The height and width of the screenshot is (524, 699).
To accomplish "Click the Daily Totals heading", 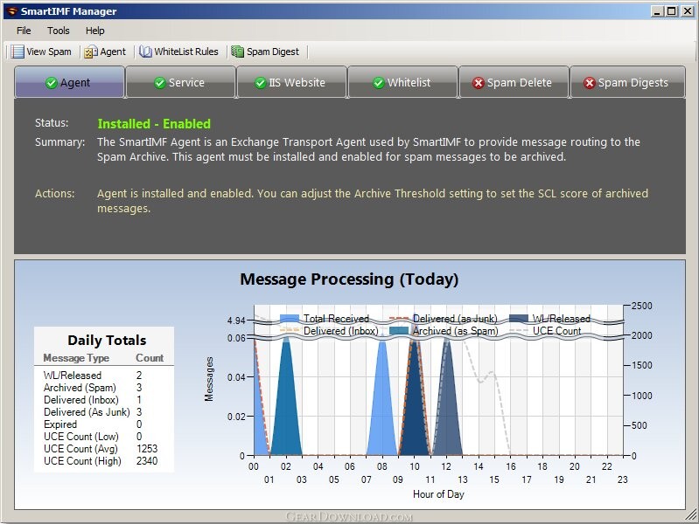I will coord(107,340).
